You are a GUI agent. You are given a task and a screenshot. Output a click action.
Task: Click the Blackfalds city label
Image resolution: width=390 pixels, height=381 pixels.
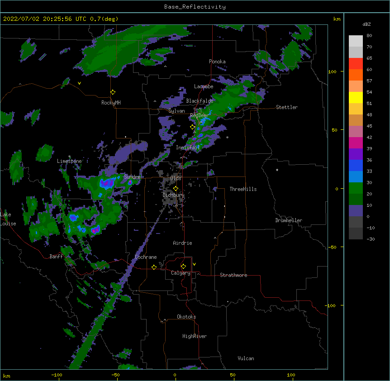click(x=200, y=101)
